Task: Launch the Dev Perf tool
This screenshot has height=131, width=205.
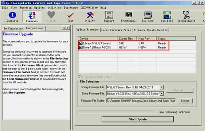Action: point(148,17)
